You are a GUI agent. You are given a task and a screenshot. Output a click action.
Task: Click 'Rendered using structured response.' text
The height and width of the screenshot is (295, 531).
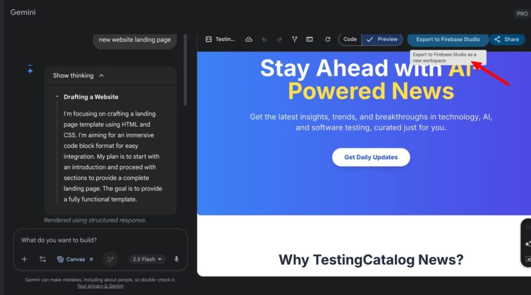point(95,220)
